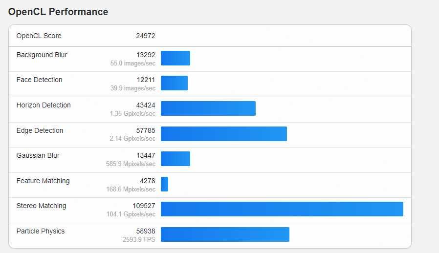Click the OpenCL Performance heading
The width and height of the screenshot is (439, 253).
point(58,12)
